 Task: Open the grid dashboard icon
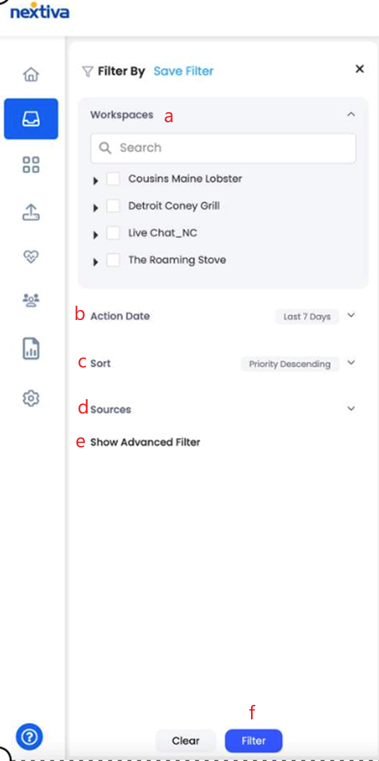click(31, 165)
